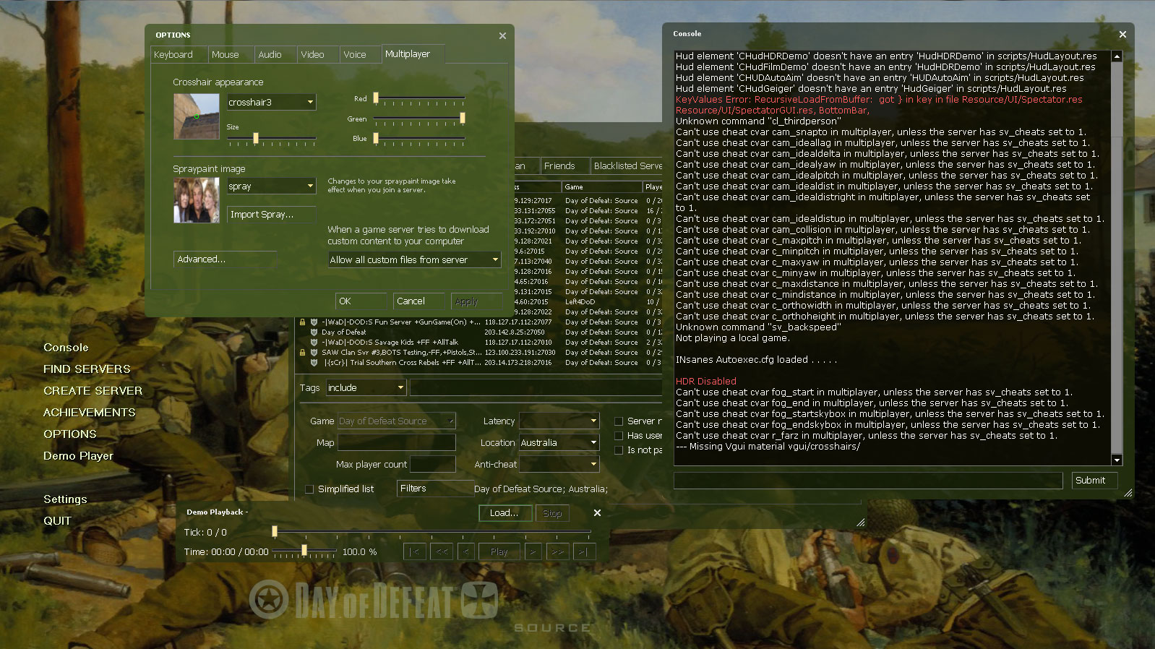Toggle the 'Is not' password filter checkbox
This screenshot has height=649, width=1155.
click(x=619, y=450)
